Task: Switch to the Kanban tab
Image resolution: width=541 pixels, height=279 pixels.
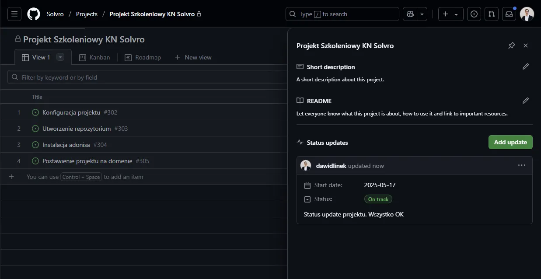Action: coord(95,57)
